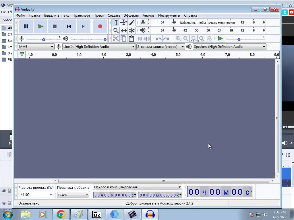Open the Правка menu

tap(34, 15)
